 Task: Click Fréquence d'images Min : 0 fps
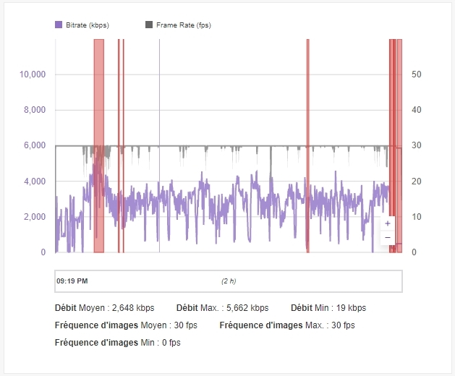[117, 343]
